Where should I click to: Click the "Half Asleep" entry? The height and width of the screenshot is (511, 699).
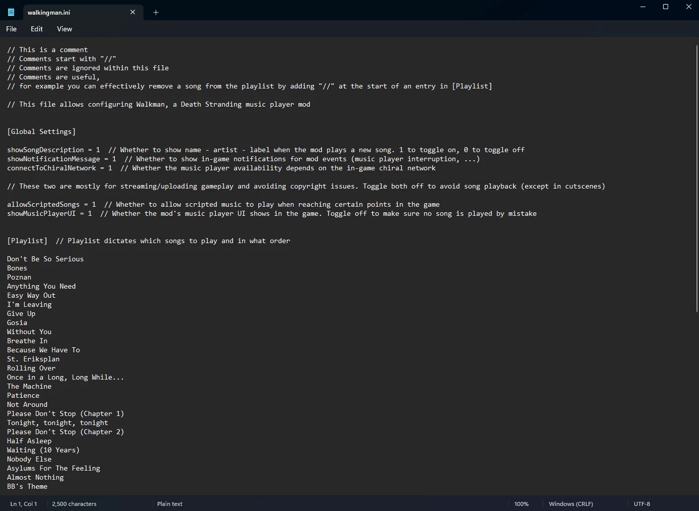click(x=29, y=441)
